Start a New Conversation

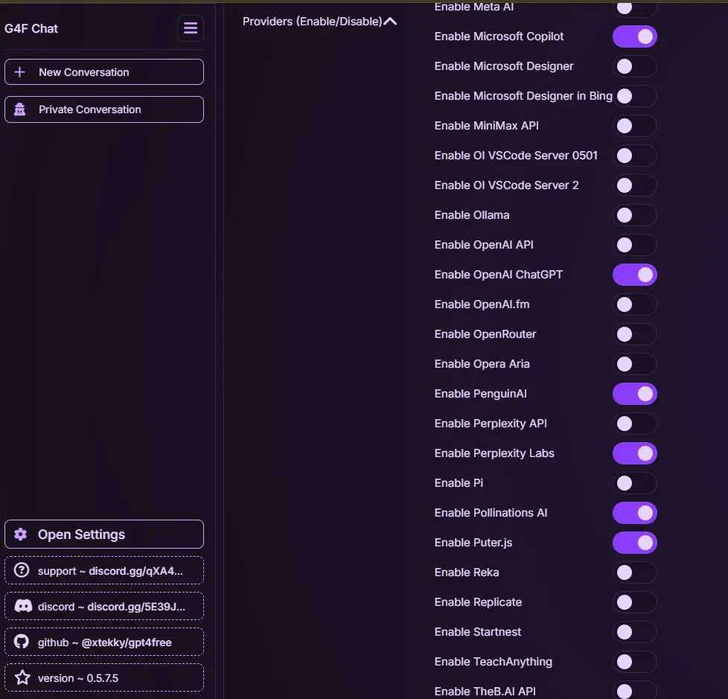[x=104, y=72]
